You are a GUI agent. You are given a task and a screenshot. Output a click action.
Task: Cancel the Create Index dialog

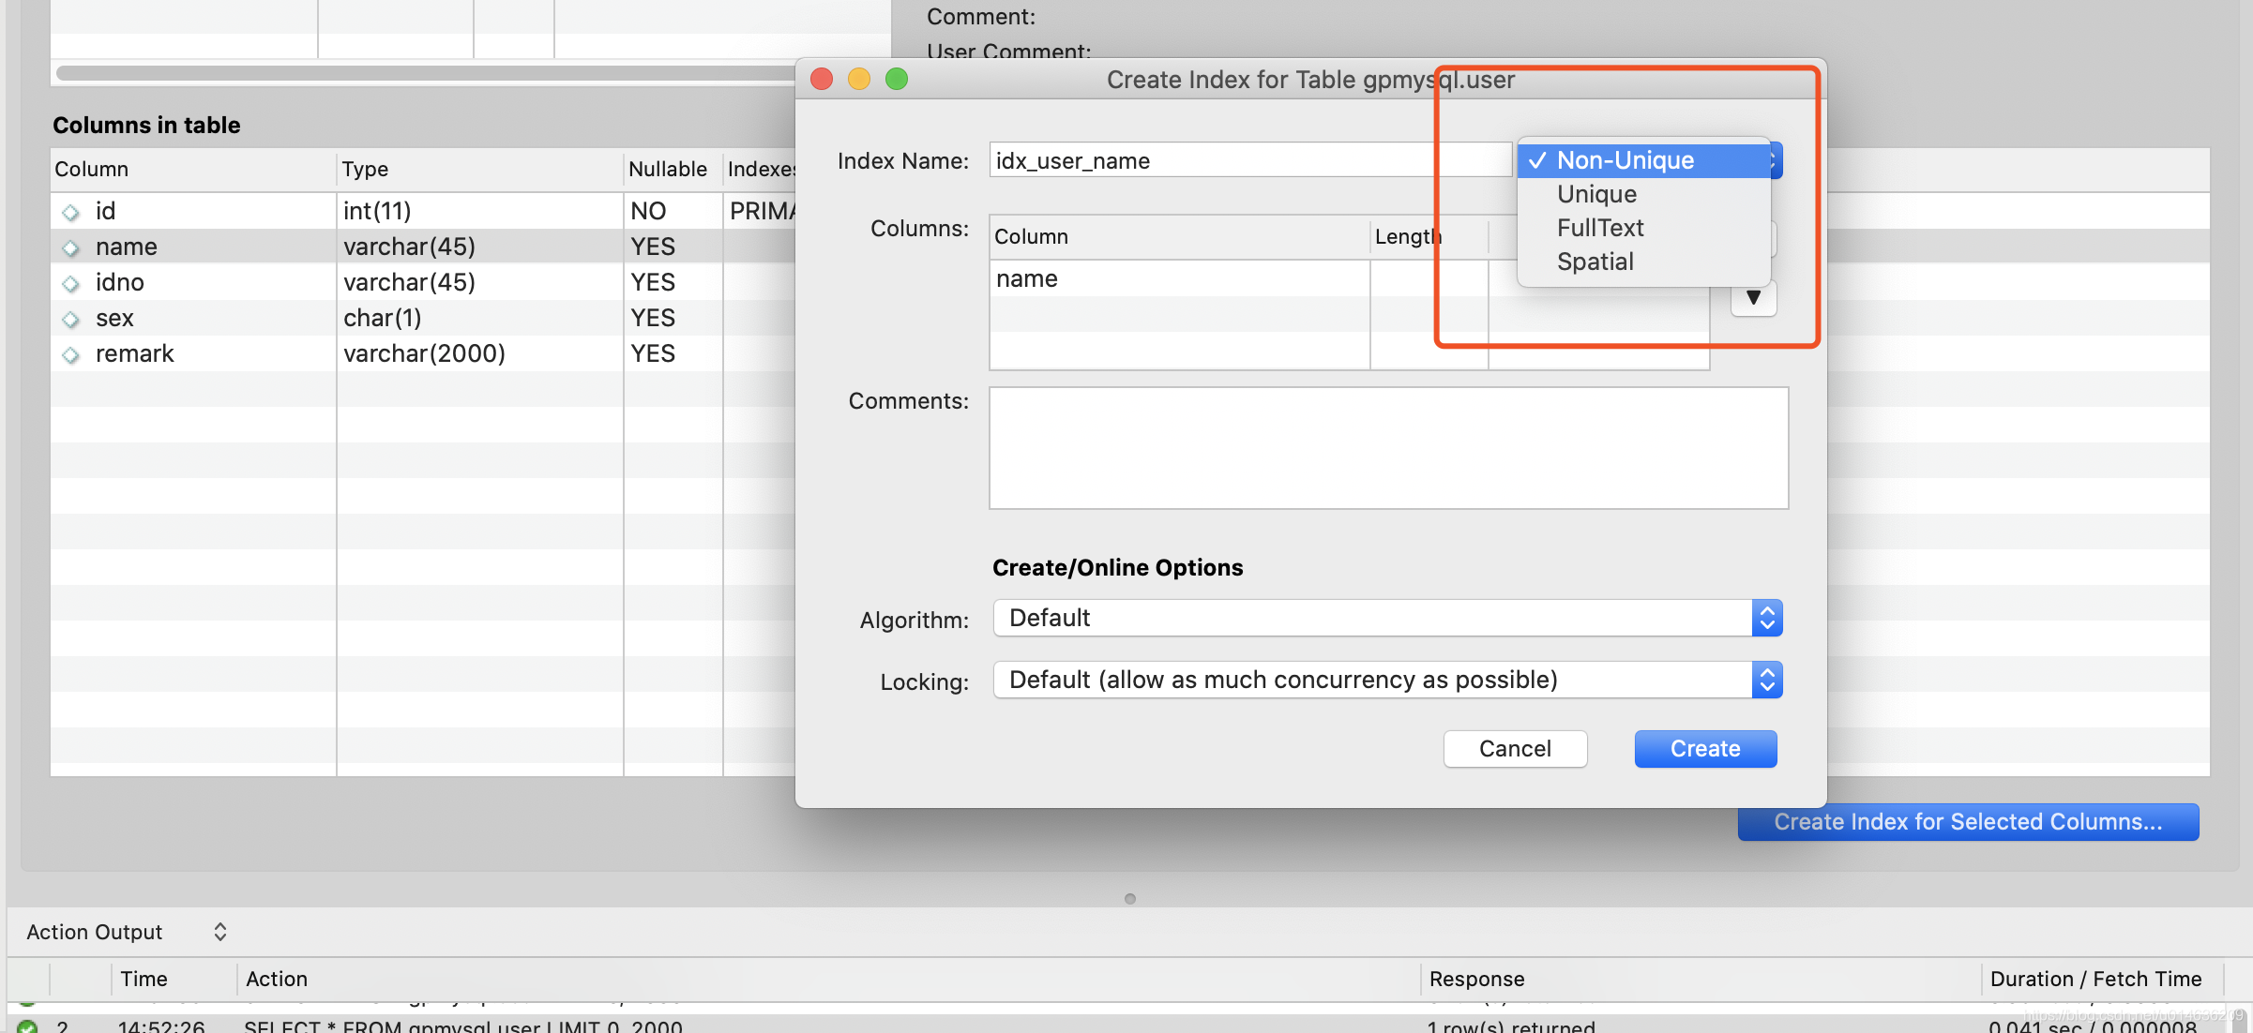point(1514,749)
